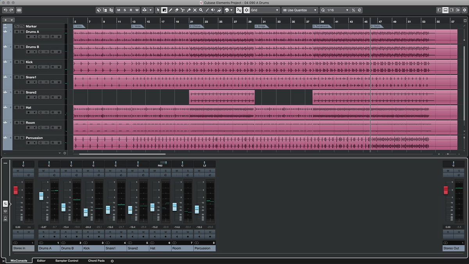Open the Chord Pads tab
469x264 pixels.
coord(97,261)
